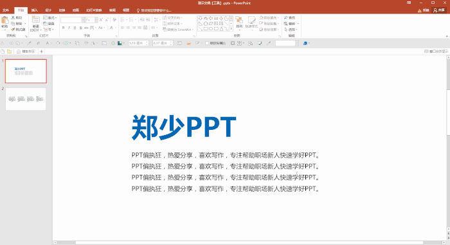Switch to the View (视图) tab
Screen dimensions: 450x245
click(126, 10)
